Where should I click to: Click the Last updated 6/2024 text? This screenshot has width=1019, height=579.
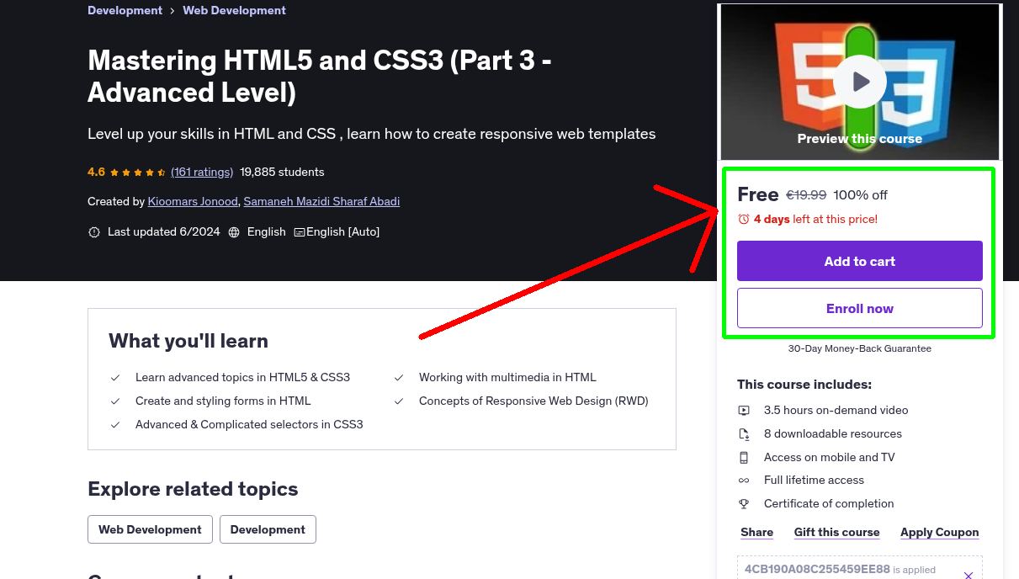[x=164, y=231]
